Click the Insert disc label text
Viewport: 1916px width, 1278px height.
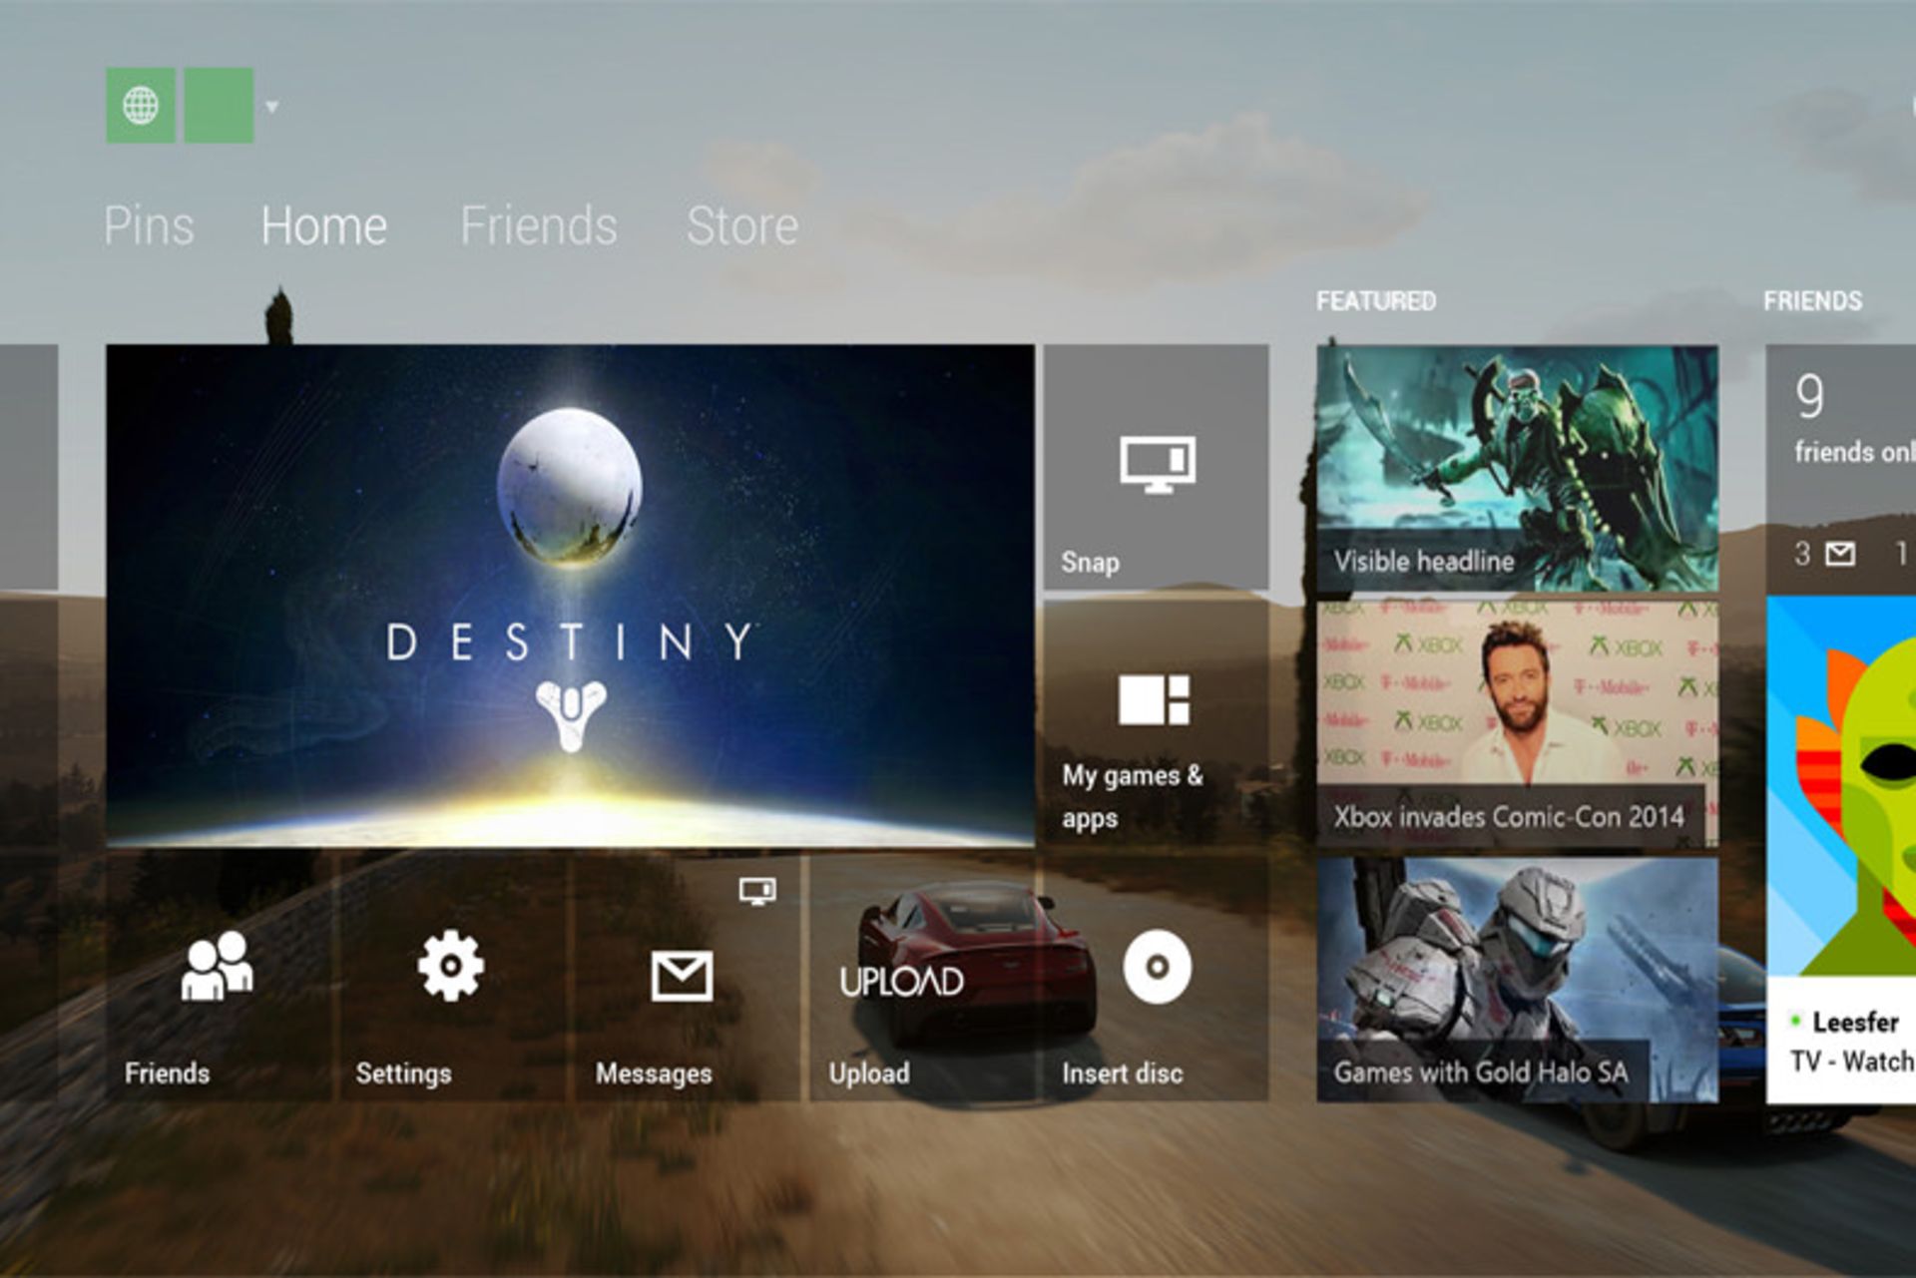coord(1122,1073)
